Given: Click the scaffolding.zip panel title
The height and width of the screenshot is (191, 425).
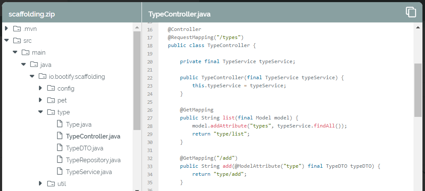Looking at the screenshot, I should (x=32, y=14).
